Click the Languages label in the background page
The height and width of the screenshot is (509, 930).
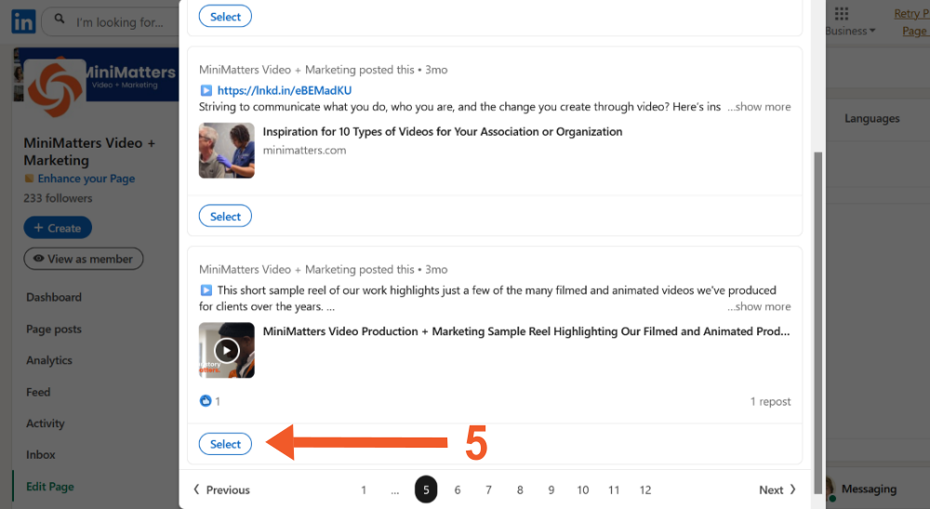click(x=872, y=119)
